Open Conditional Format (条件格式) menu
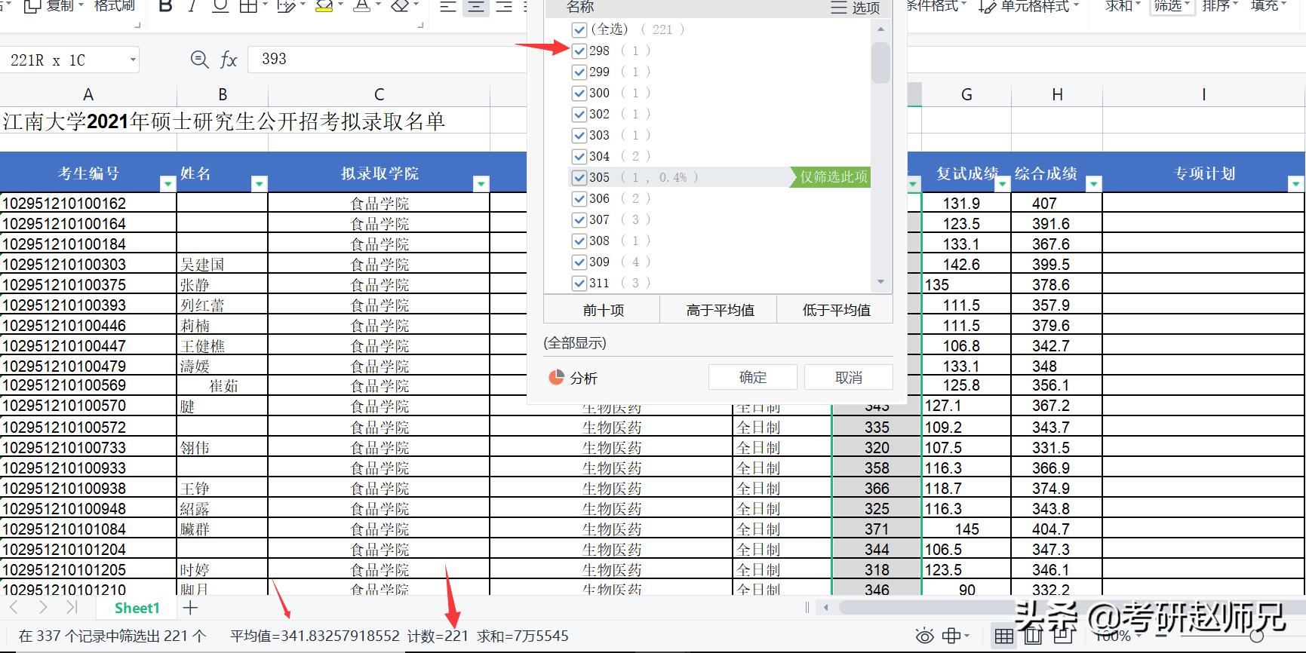This screenshot has width=1306, height=653. [937, 6]
